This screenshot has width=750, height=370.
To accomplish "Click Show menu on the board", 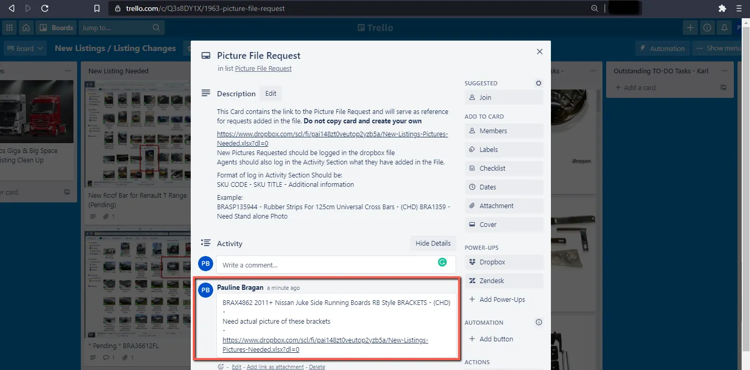I will pos(719,48).
